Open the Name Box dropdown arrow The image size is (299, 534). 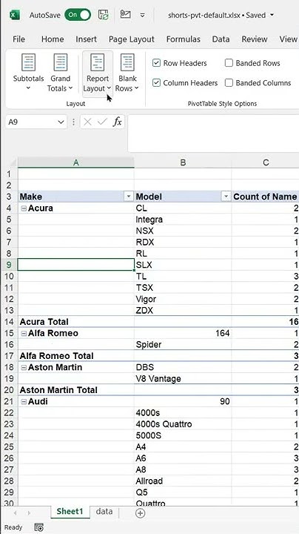click(61, 122)
